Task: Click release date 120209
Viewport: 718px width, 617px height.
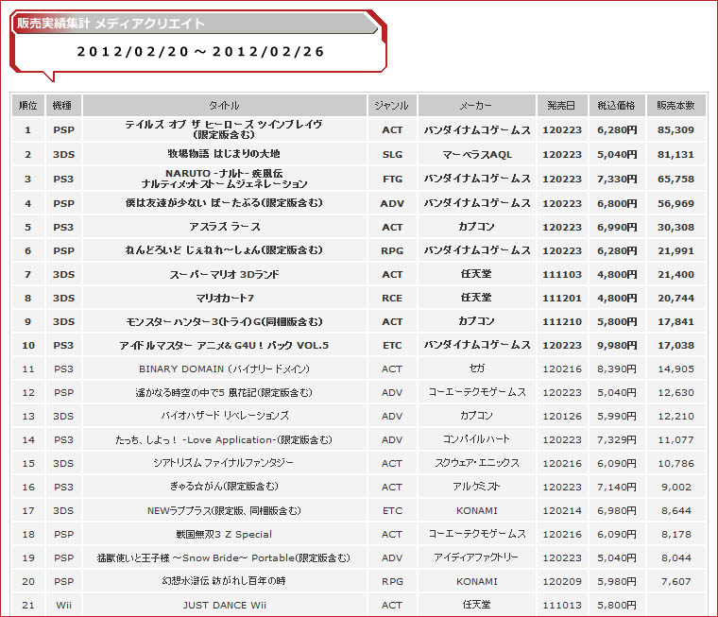Action: pyautogui.click(x=562, y=582)
